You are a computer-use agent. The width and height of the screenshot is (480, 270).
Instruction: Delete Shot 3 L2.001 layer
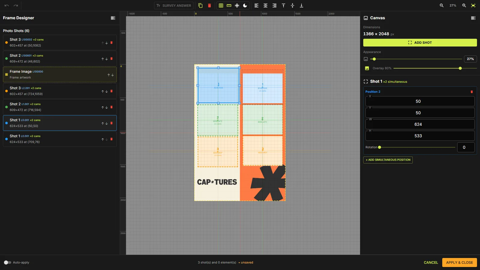click(x=112, y=91)
